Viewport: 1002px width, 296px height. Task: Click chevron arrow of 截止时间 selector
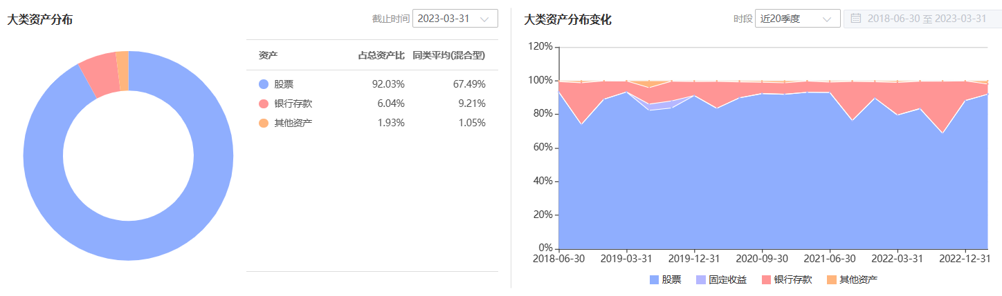484,19
